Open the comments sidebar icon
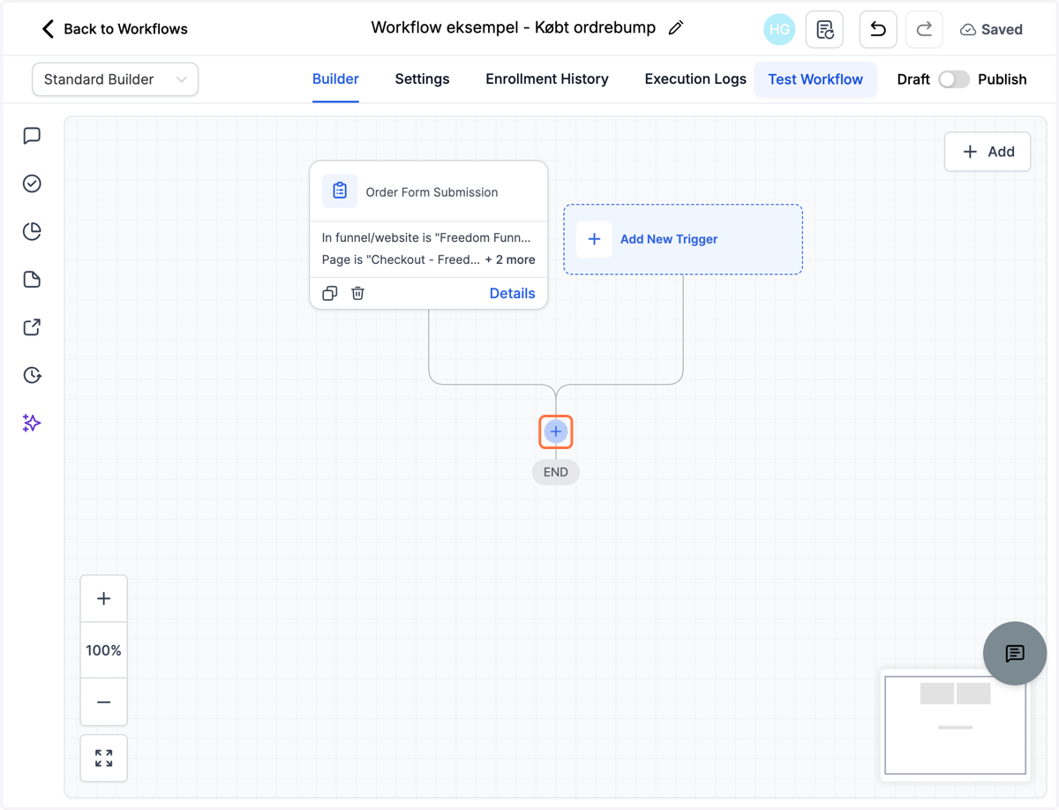The image size is (1059, 810). pyautogui.click(x=32, y=136)
